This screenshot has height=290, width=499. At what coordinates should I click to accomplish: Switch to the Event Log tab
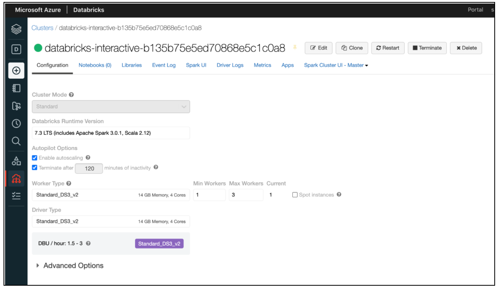point(164,65)
